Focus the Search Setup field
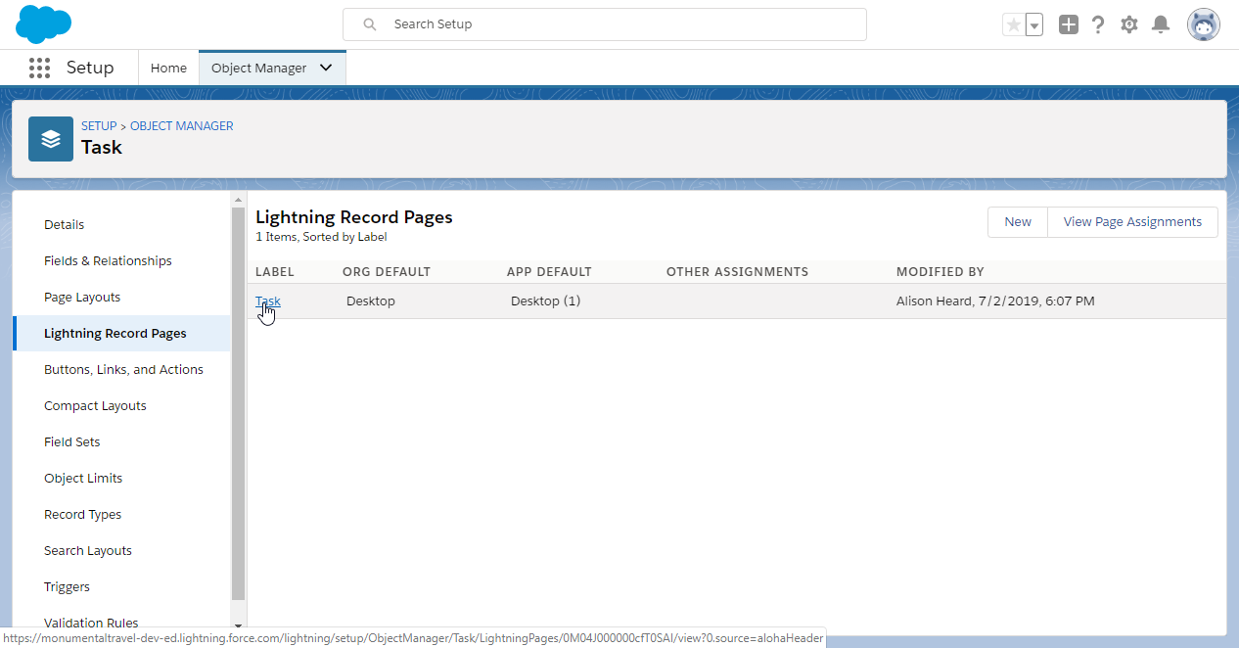 [605, 24]
